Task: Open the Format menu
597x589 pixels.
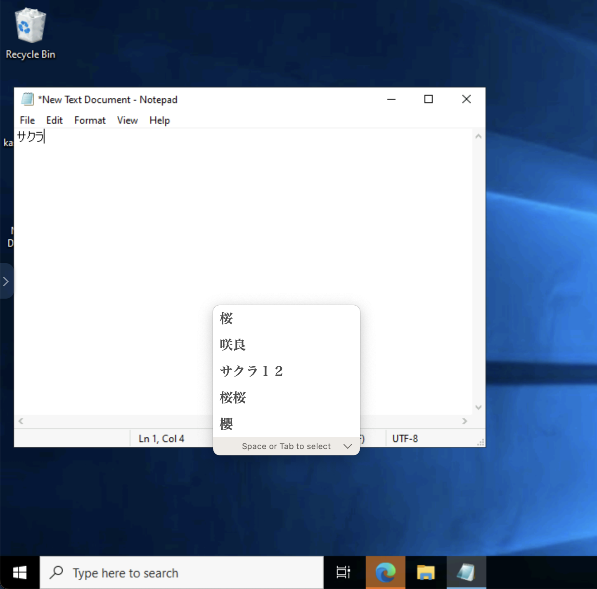Action: pos(90,120)
